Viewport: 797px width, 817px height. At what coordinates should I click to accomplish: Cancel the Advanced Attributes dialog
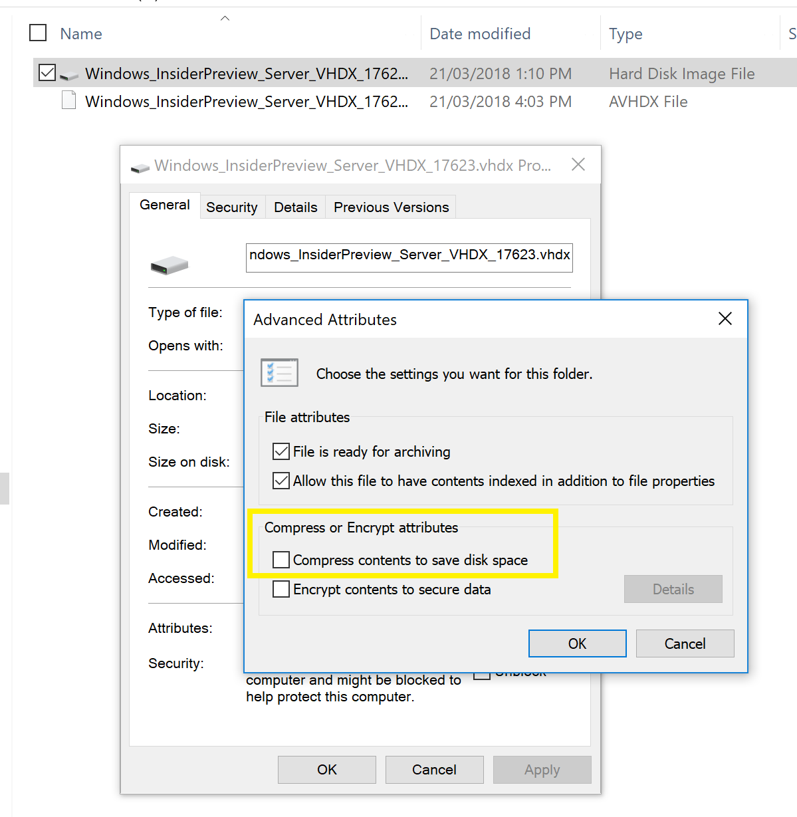[x=685, y=643]
